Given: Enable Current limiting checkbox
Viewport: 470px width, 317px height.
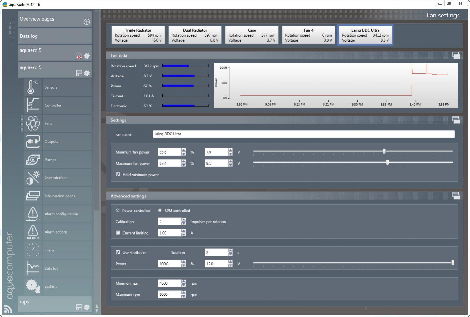Looking at the screenshot, I should coord(118,233).
